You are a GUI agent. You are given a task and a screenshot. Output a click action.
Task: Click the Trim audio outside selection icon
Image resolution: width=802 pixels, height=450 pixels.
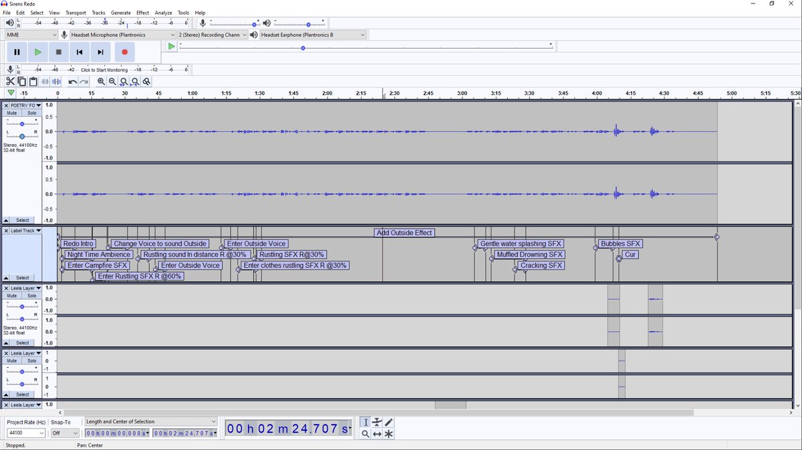(45, 81)
